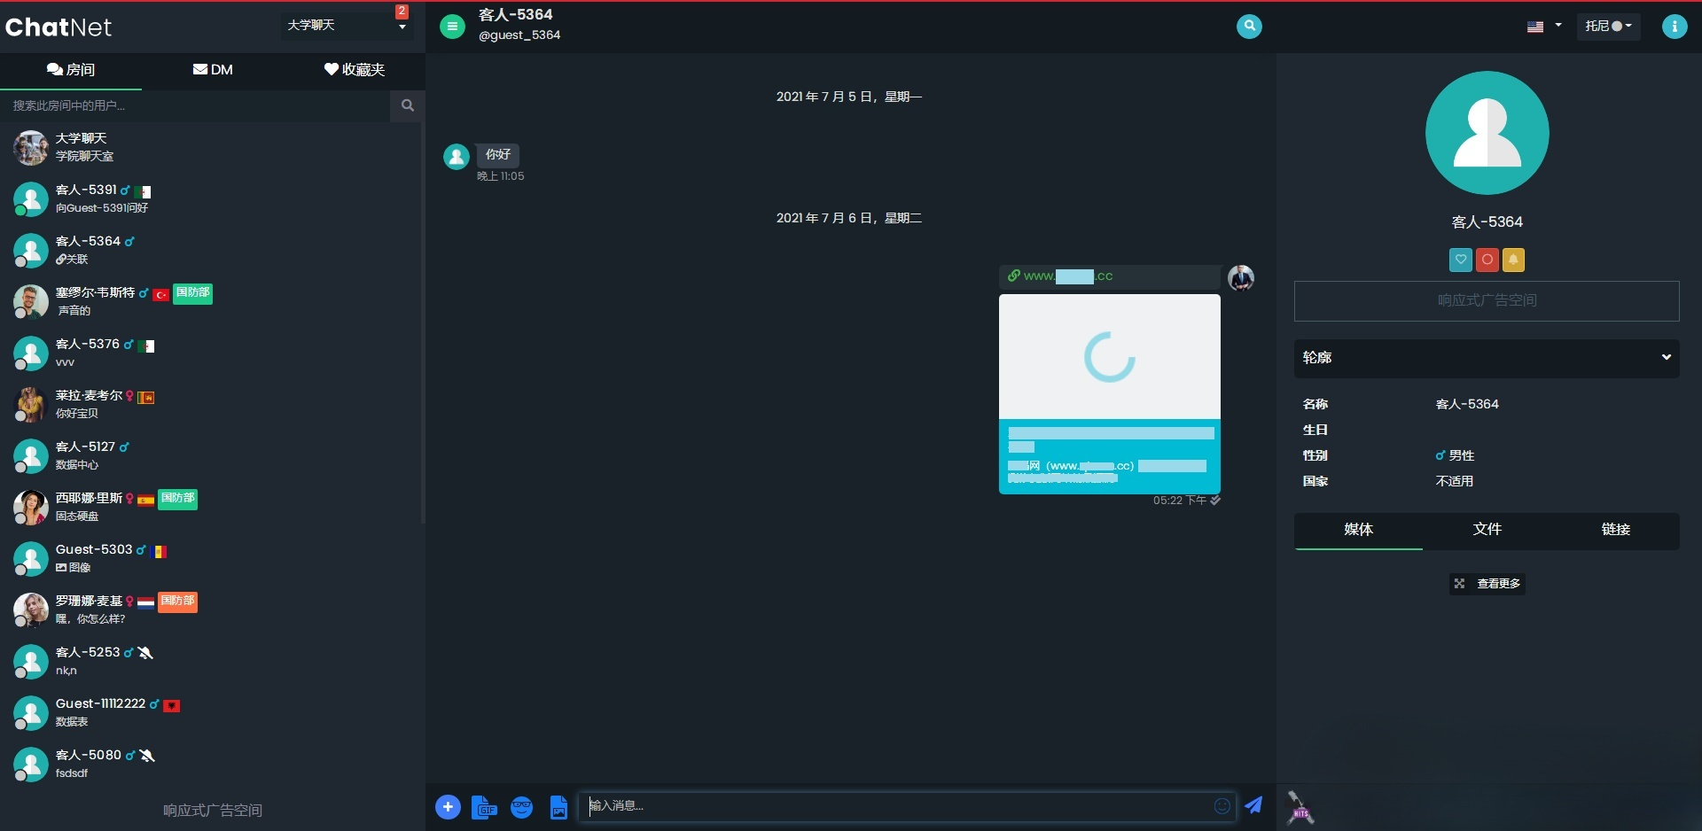This screenshot has height=831, width=1702.
Task: Click the teal search icon in chat header
Action: (x=1249, y=27)
